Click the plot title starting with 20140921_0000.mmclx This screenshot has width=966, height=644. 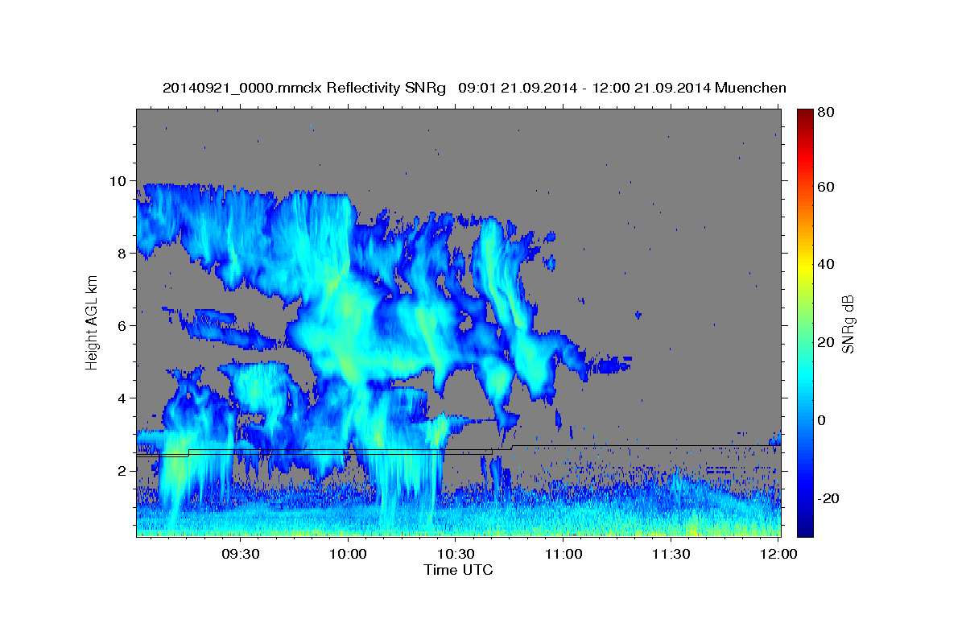pyautogui.click(x=474, y=88)
